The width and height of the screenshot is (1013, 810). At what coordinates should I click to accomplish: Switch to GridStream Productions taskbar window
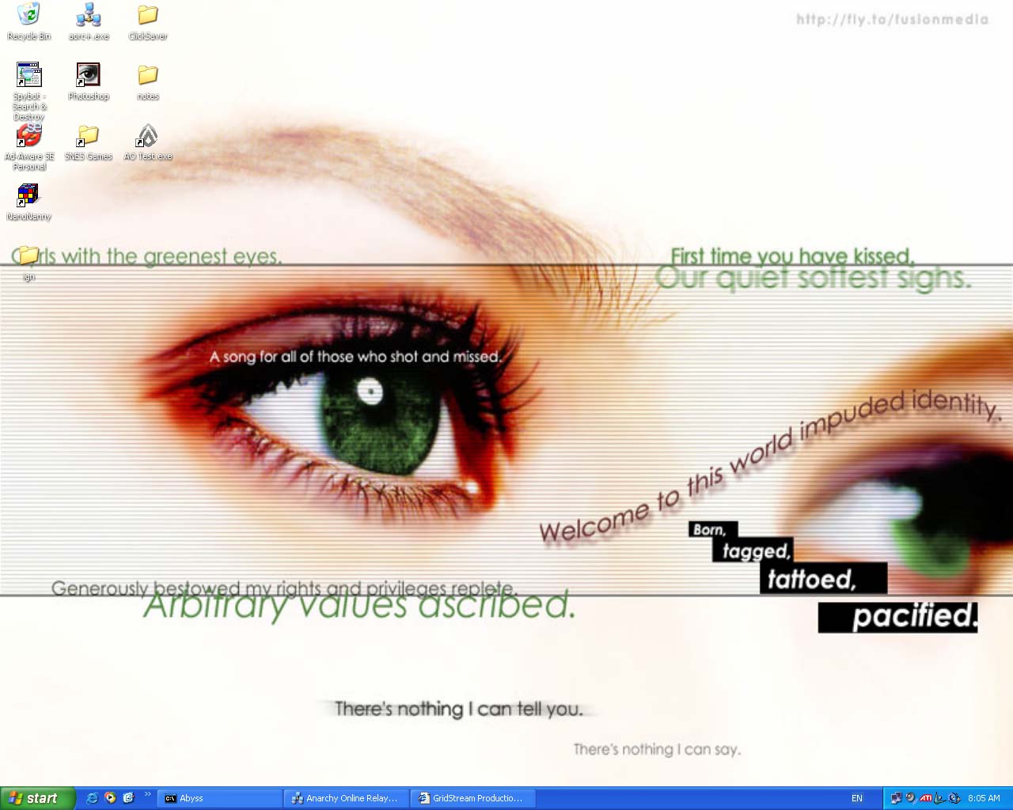[x=472, y=798]
